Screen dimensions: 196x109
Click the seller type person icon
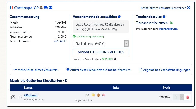(41, 8)
